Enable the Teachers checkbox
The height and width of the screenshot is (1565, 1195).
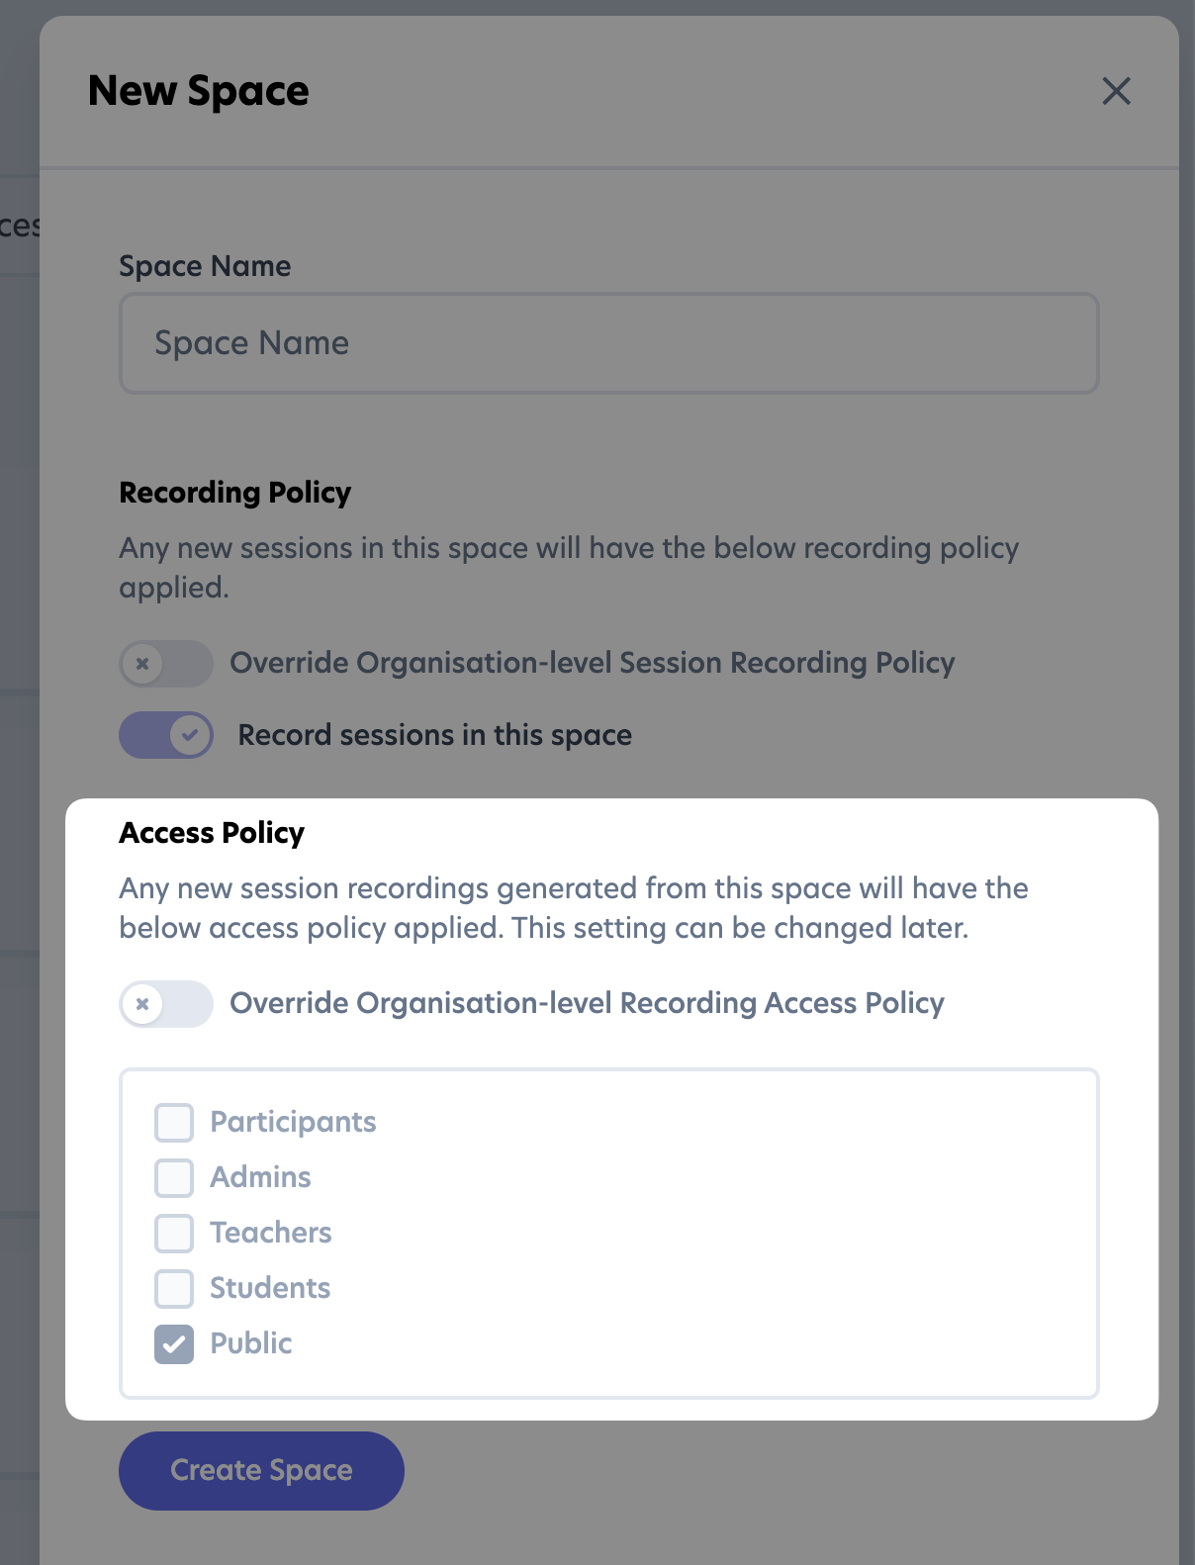pyautogui.click(x=174, y=1234)
